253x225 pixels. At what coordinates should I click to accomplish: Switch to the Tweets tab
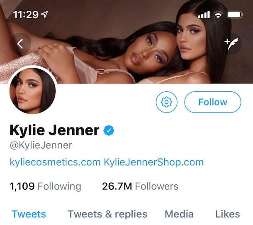tap(29, 214)
